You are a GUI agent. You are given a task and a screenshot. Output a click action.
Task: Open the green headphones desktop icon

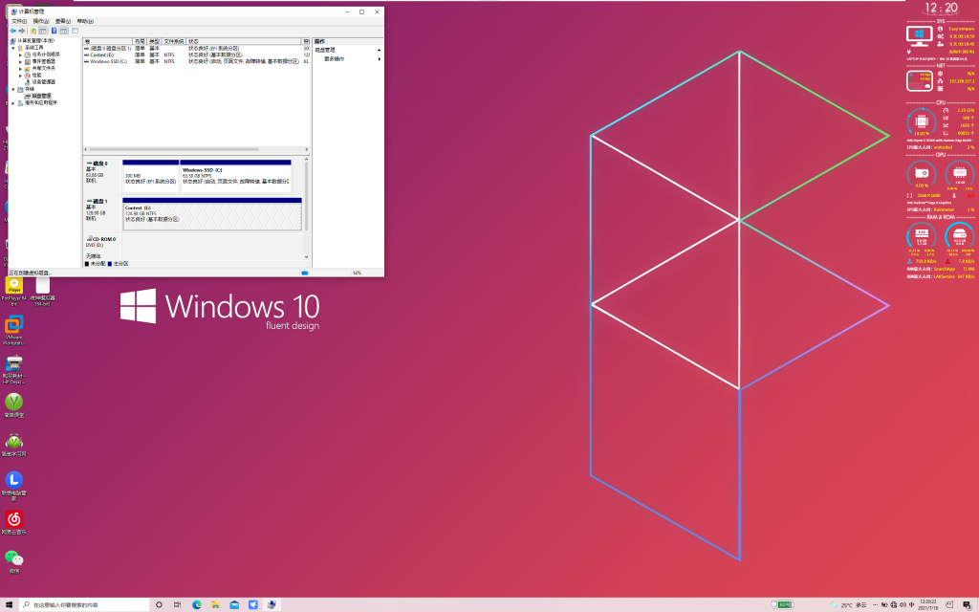(13, 445)
